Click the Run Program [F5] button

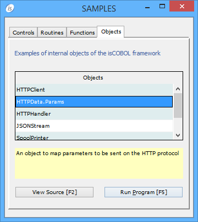click(144, 192)
